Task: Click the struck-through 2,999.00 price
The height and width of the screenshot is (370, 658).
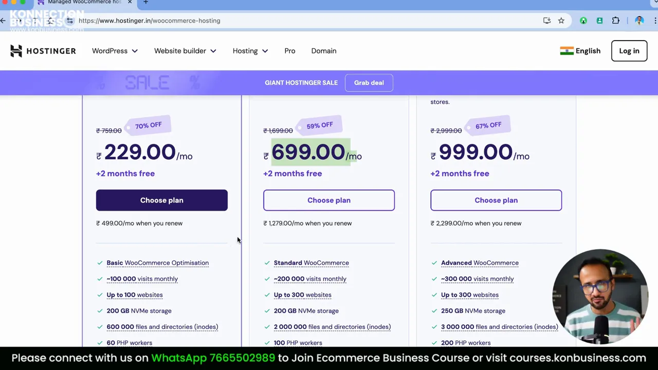Action: pyautogui.click(x=446, y=131)
